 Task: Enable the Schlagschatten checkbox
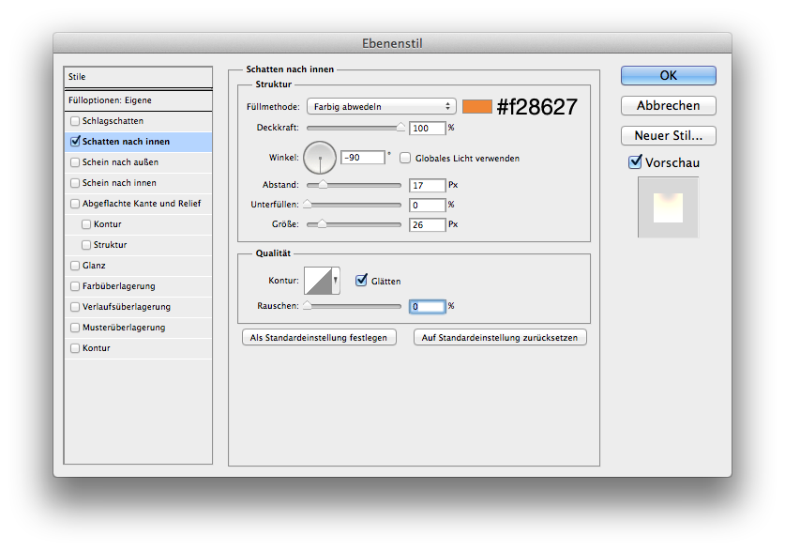click(x=75, y=121)
